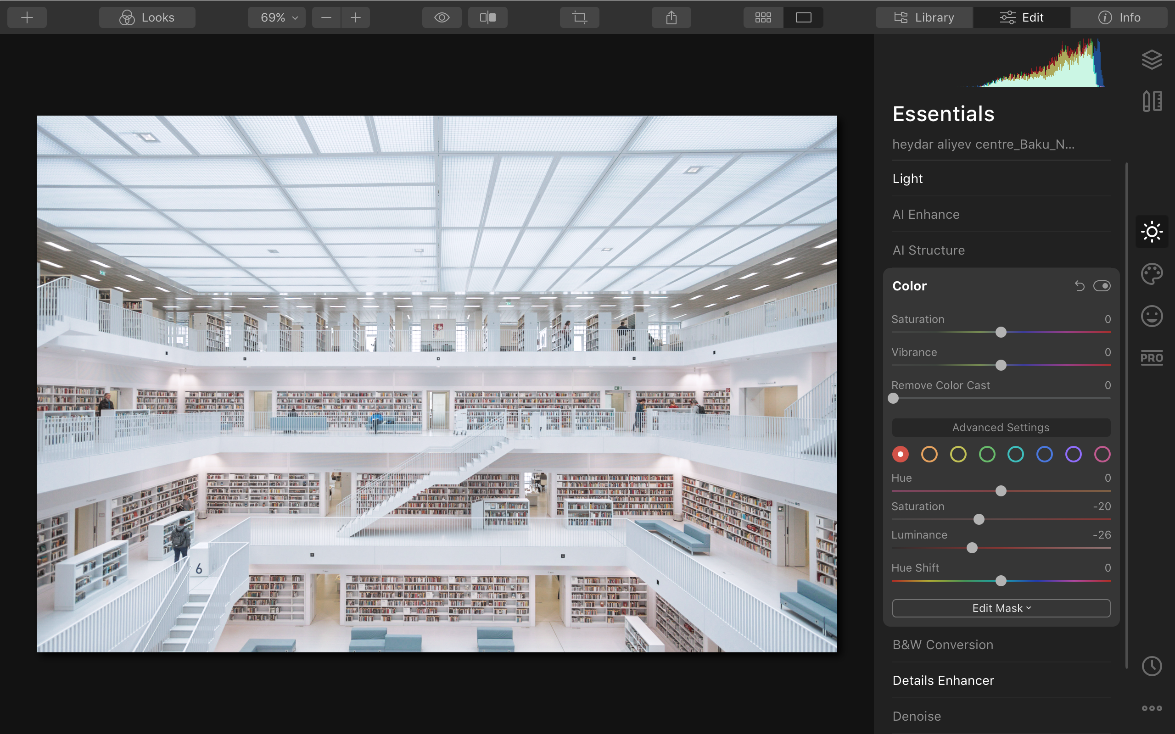Select the Creative palette tools icon
This screenshot has width=1175, height=734.
point(1152,274)
